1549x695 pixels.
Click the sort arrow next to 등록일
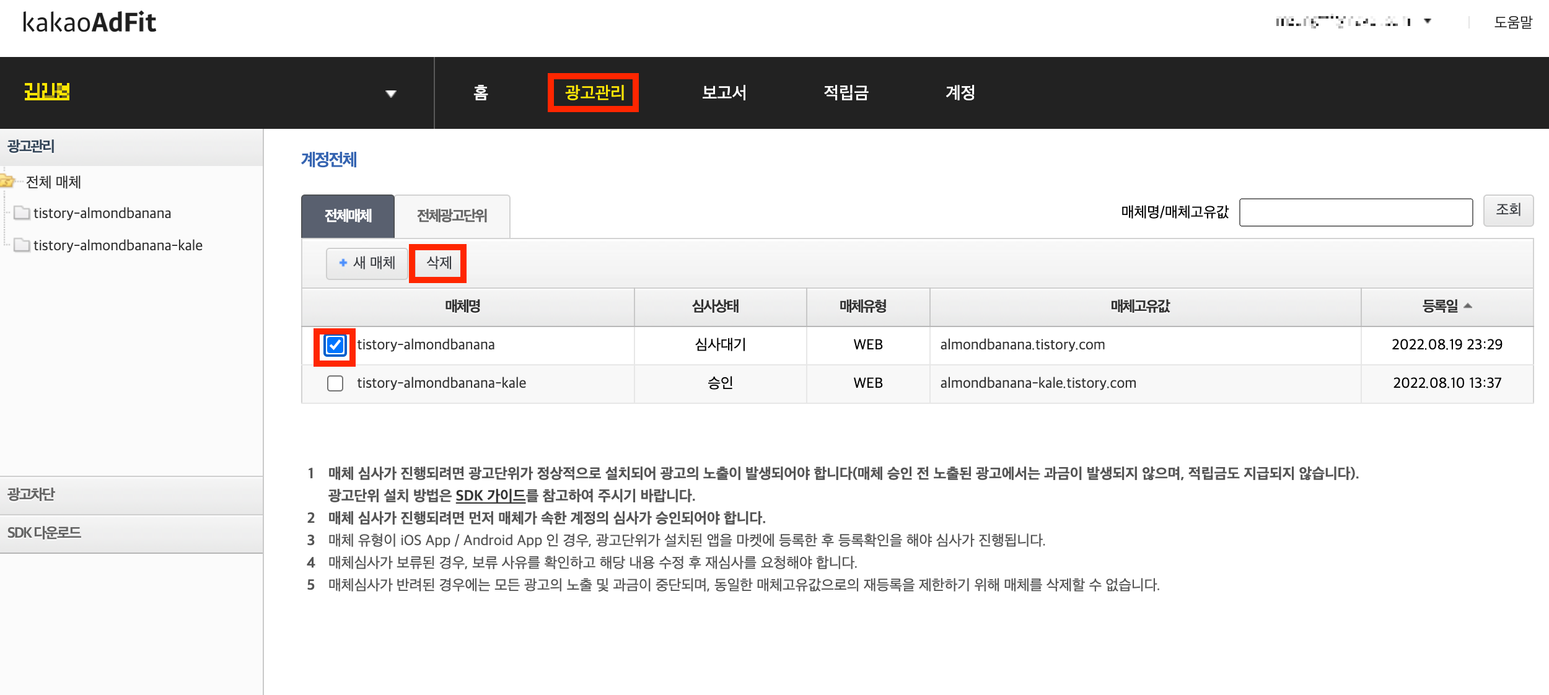1468,305
